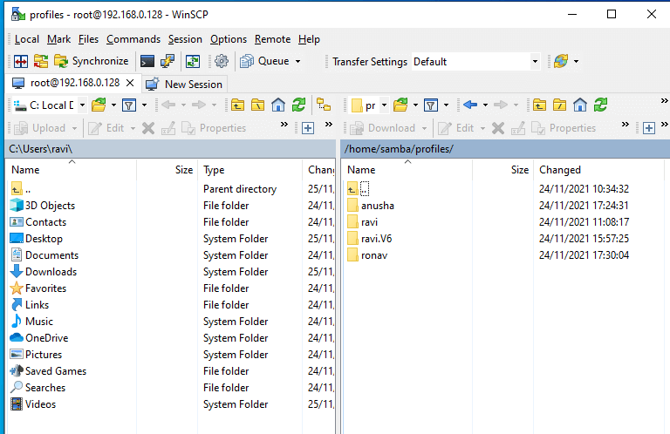Screen dimensions: 670x434
Task: Select the anusha folder in remote panel
Action: 377,206
